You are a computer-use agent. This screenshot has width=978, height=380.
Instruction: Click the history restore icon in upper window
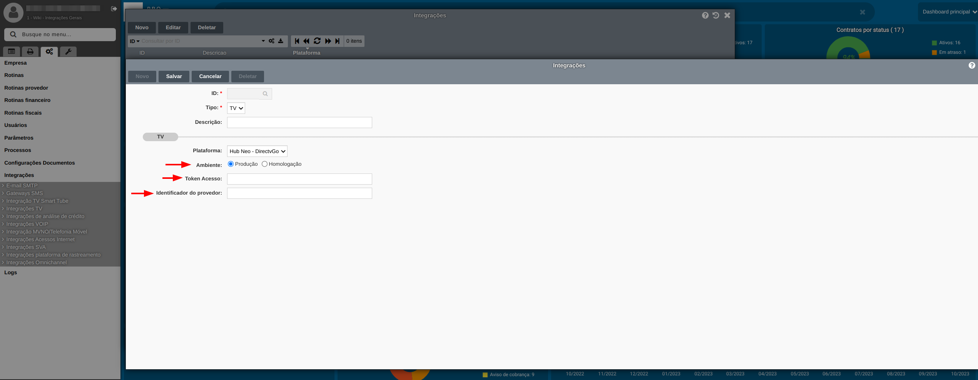tap(716, 15)
